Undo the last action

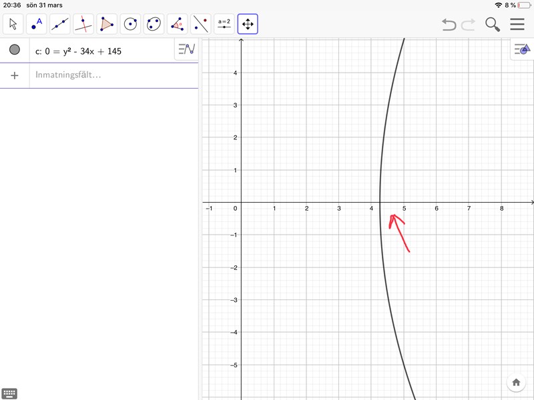449,25
